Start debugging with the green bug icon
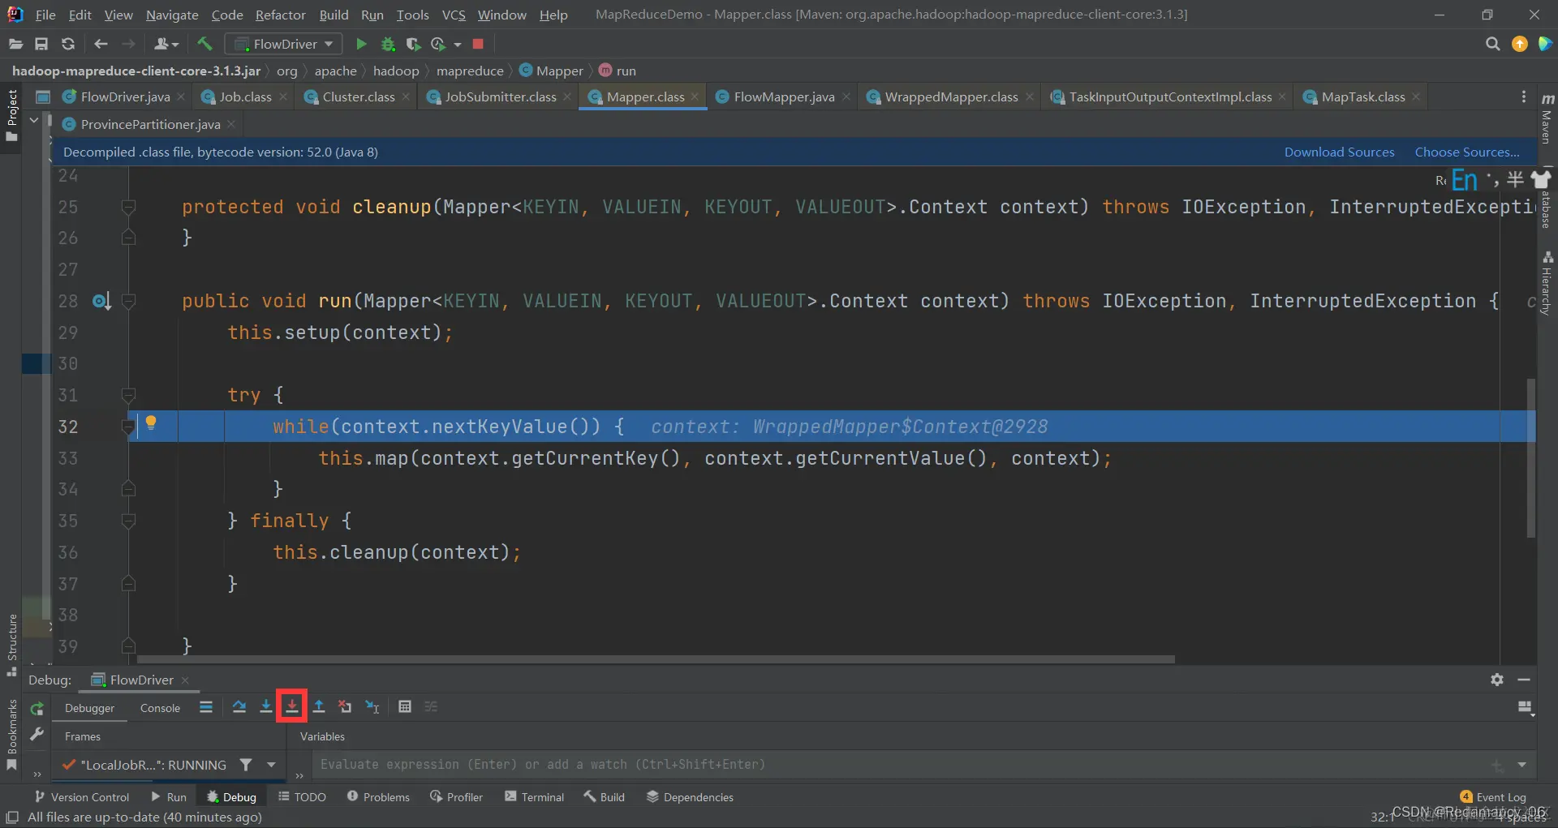 click(388, 44)
